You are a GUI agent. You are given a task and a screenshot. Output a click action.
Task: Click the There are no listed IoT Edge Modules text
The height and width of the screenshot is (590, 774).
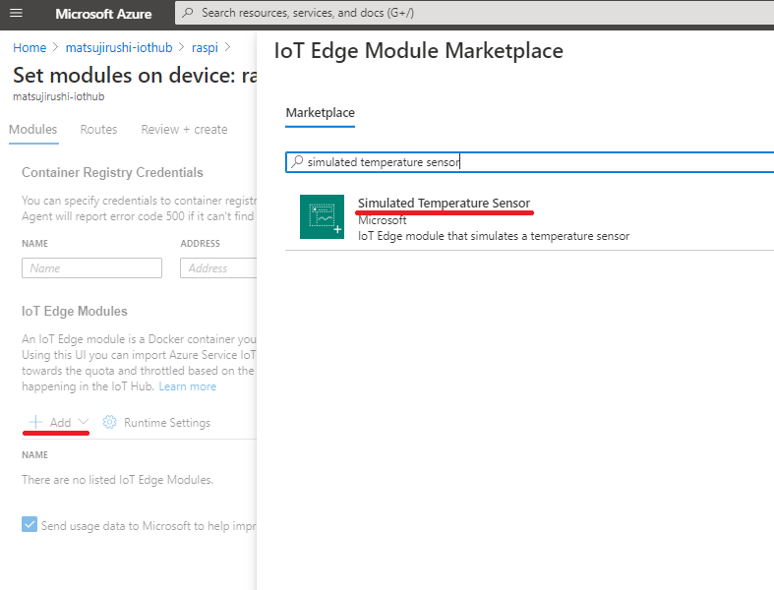tap(117, 480)
